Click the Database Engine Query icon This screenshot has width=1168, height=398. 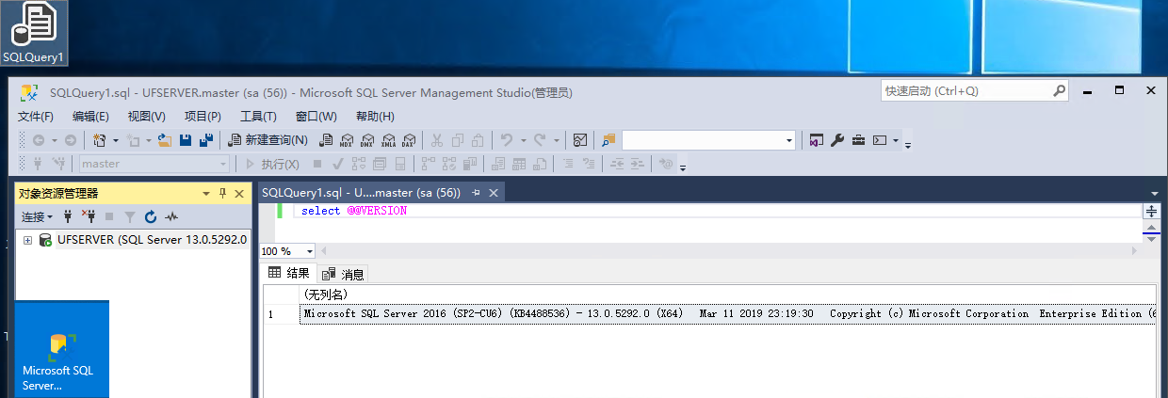[x=326, y=140]
